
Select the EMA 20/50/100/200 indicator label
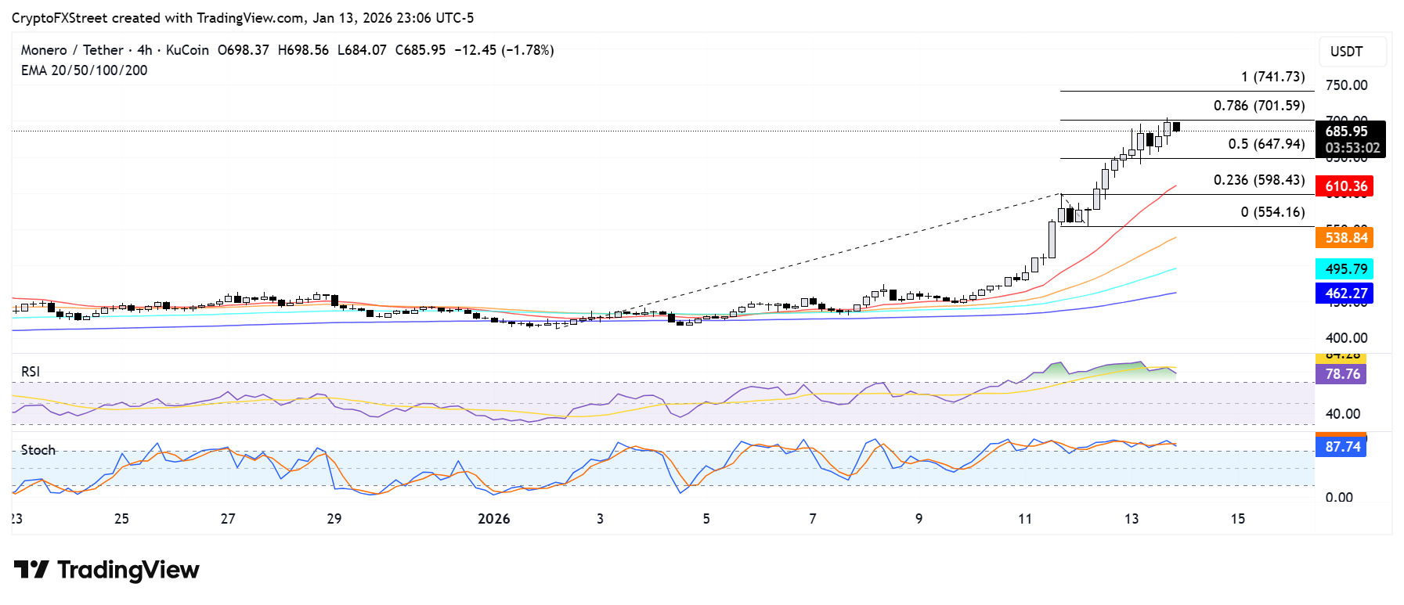[x=84, y=70]
